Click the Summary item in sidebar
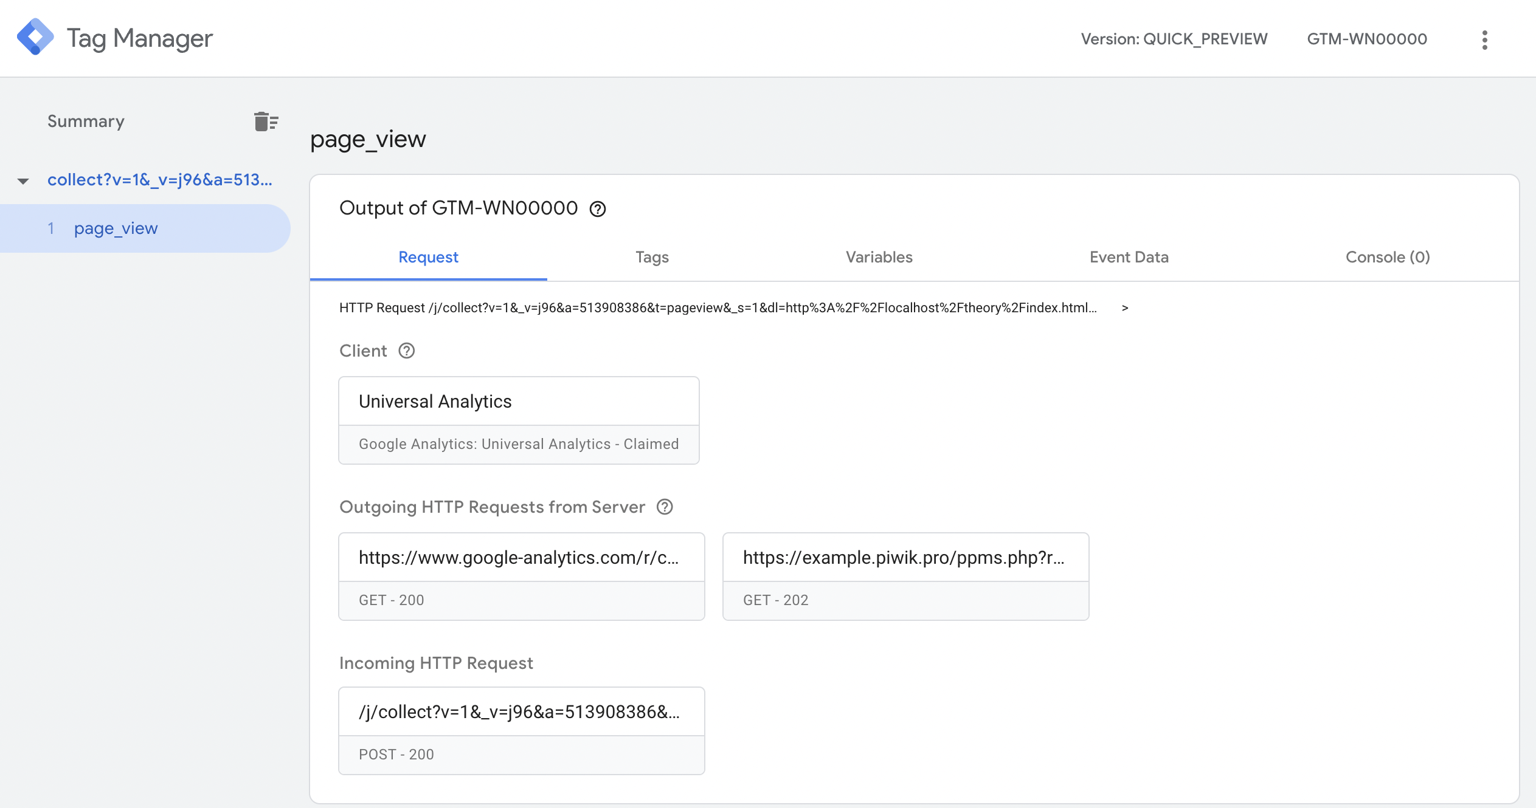 pyautogui.click(x=86, y=121)
